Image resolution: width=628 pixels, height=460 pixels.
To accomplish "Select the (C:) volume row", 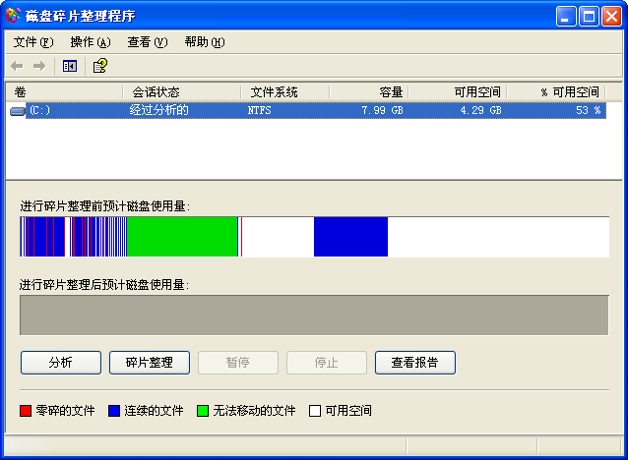I will tap(307, 111).
